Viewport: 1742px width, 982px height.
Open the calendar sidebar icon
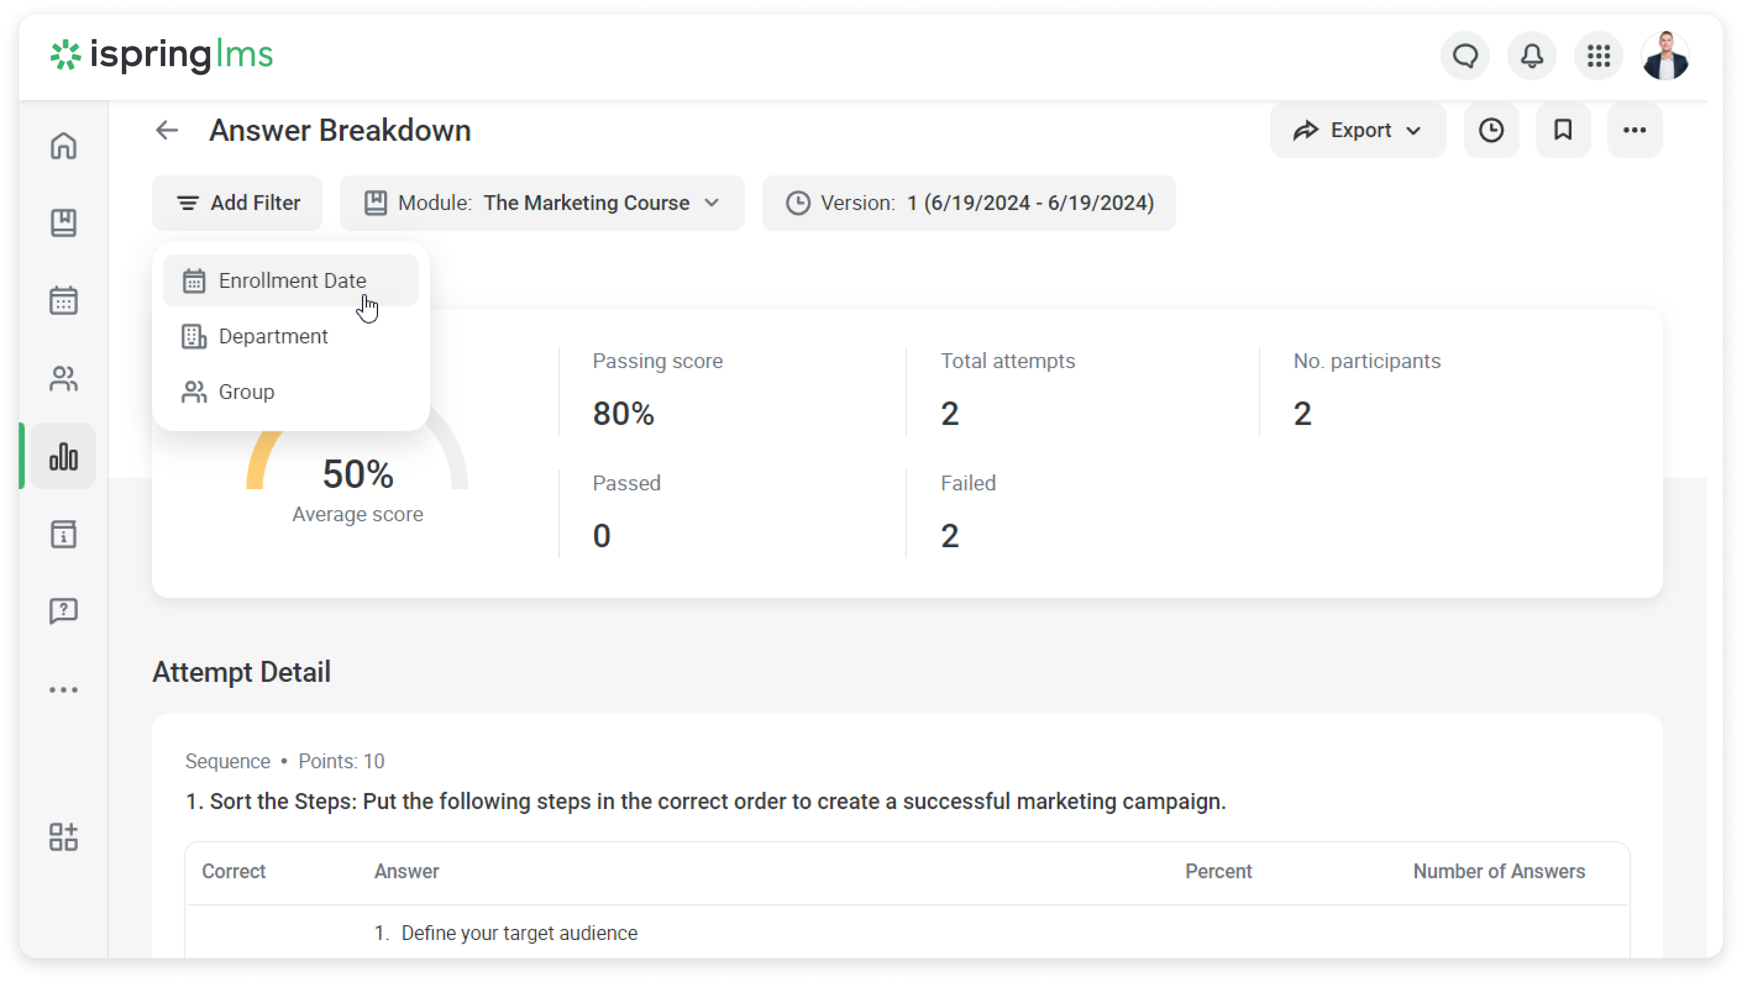(x=64, y=300)
